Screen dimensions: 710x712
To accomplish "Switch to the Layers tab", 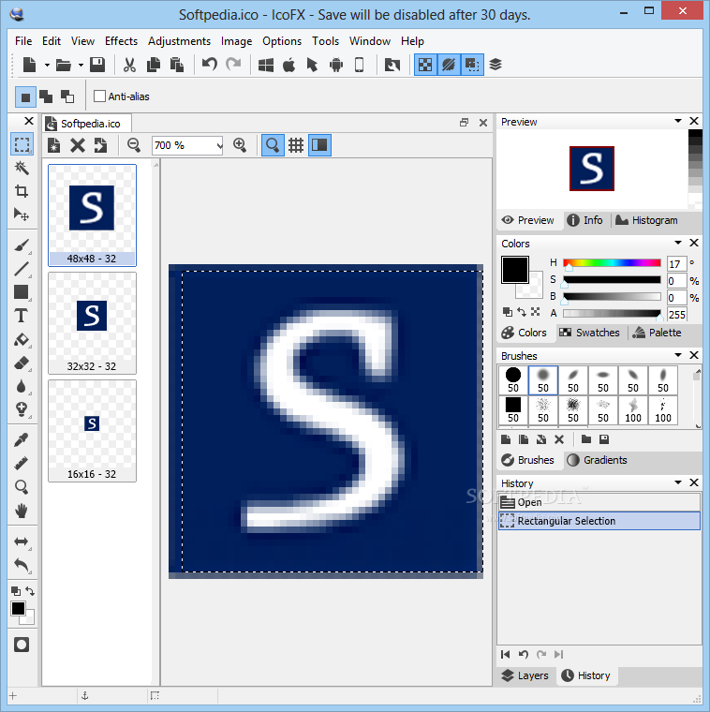I will tap(525, 675).
